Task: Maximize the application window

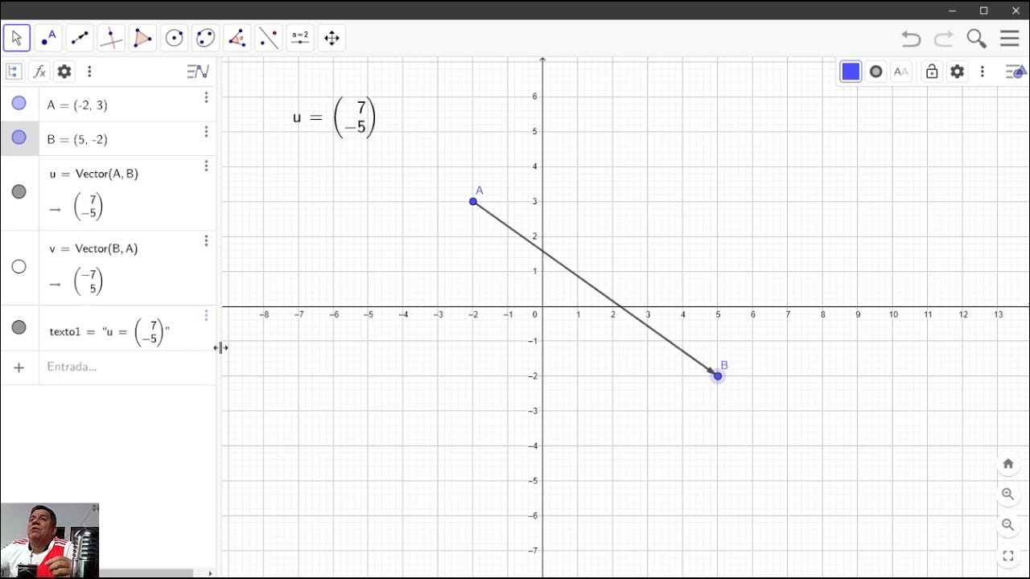Action: [983, 10]
